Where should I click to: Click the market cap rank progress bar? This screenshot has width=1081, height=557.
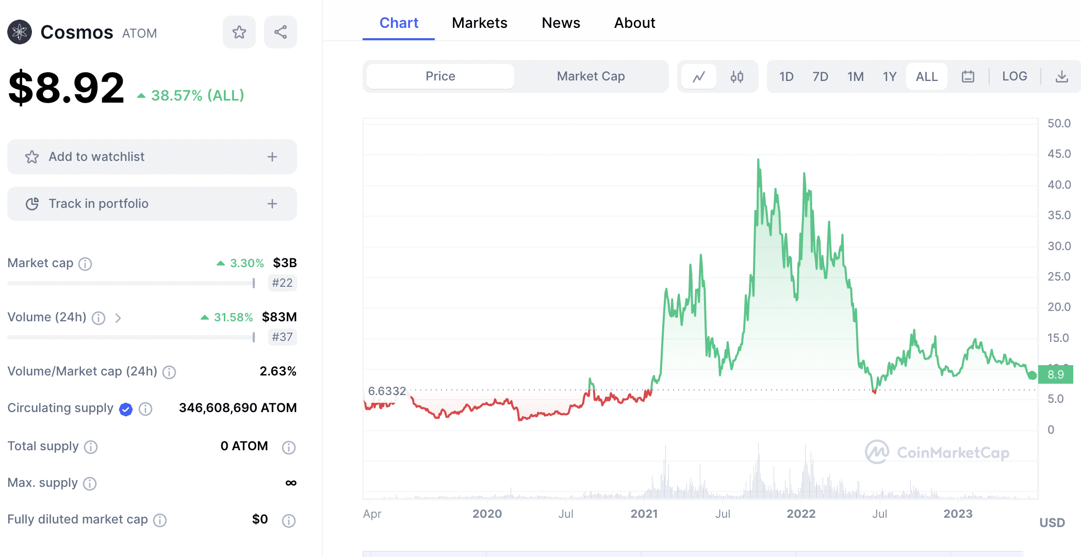click(131, 283)
